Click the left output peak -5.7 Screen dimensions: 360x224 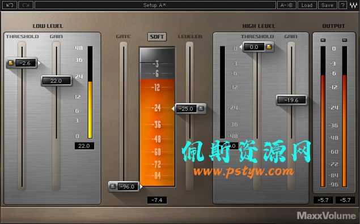323,200
